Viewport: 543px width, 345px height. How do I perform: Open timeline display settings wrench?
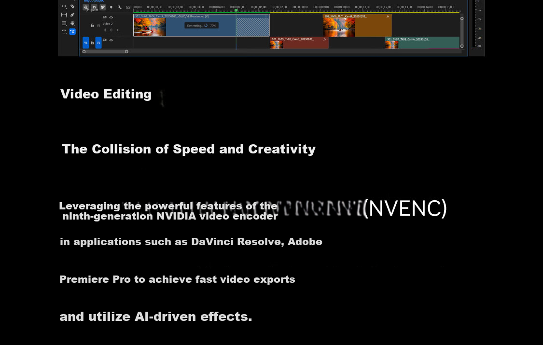point(120,7)
